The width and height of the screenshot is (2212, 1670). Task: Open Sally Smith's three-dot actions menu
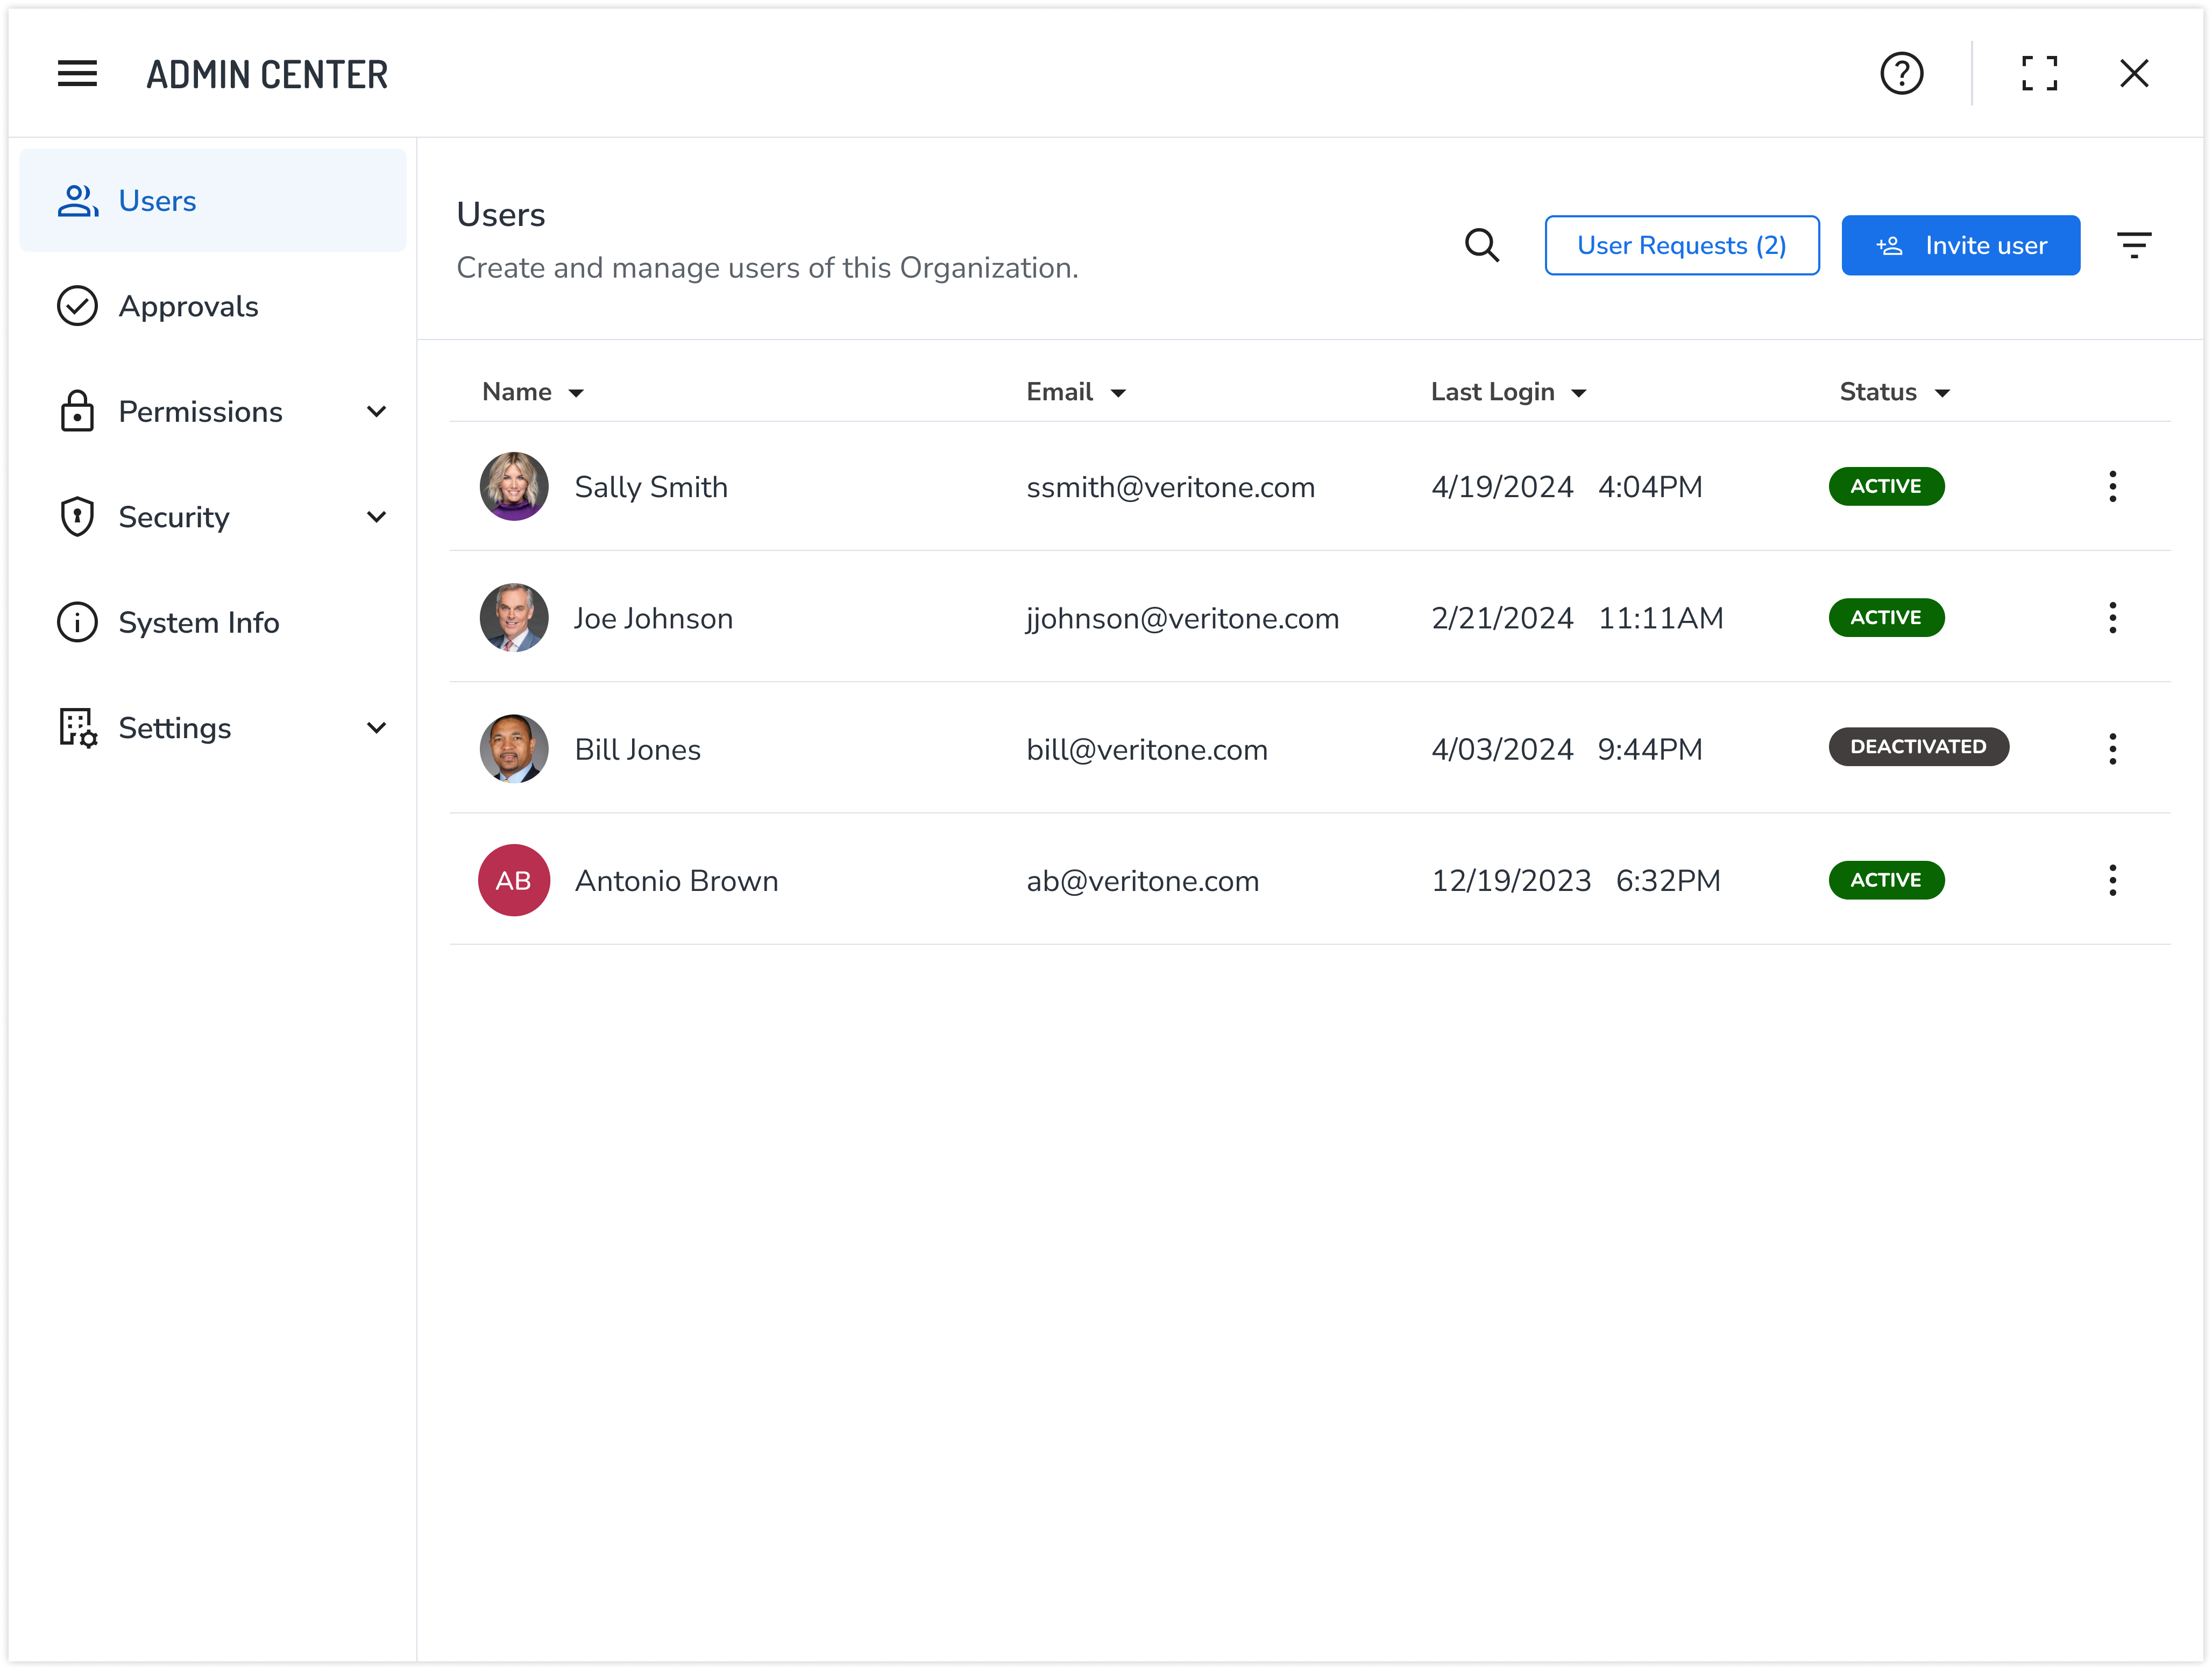click(2112, 486)
